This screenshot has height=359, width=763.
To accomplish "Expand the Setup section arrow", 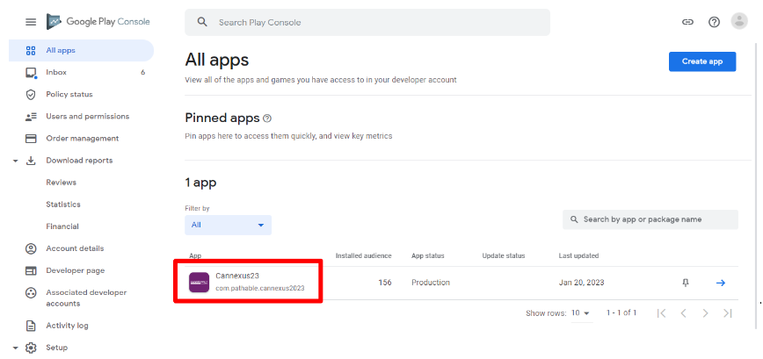I will pyautogui.click(x=15, y=348).
